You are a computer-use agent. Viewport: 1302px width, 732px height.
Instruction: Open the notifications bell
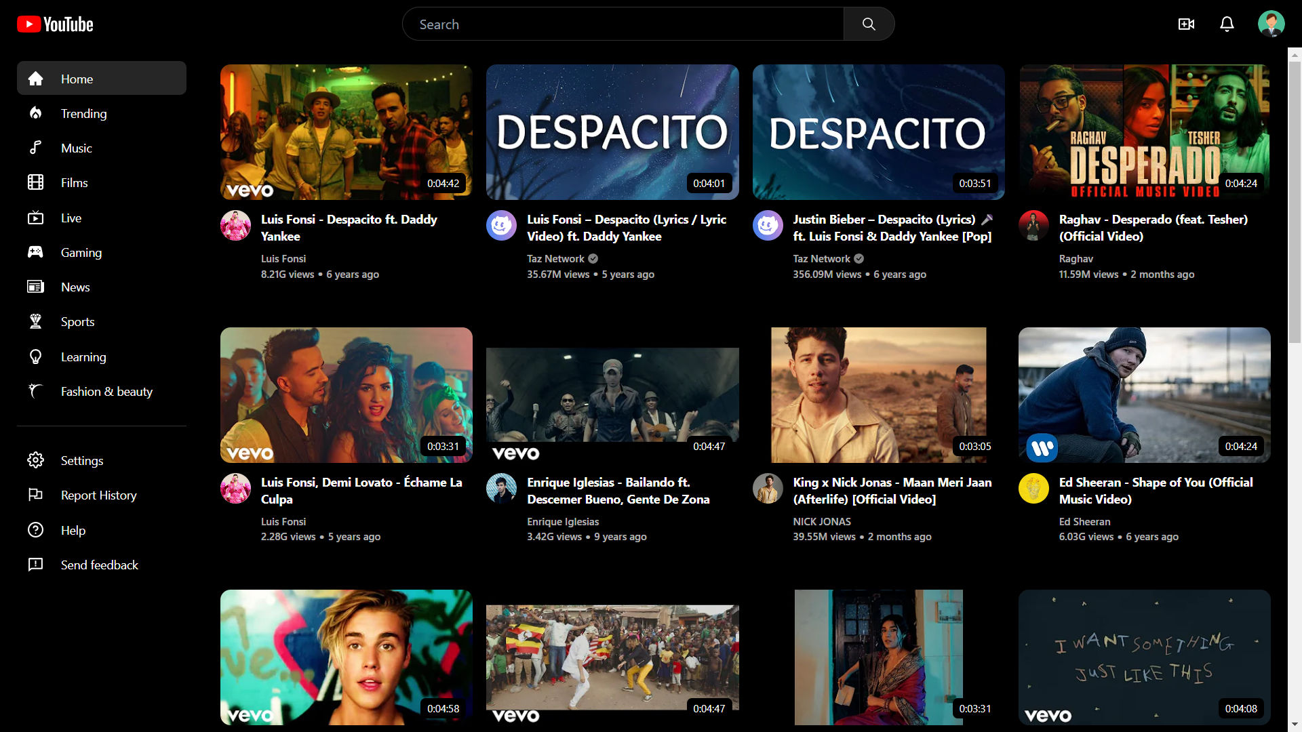click(x=1227, y=24)
